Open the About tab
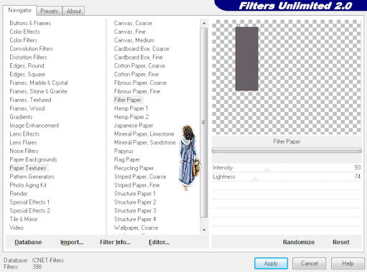The image size is (367, 272). 74,11
